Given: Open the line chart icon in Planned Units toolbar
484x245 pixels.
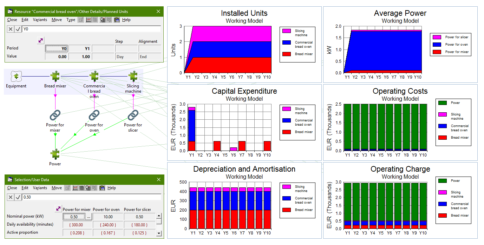Looking at the screenshot, I should tap(89, 20).
